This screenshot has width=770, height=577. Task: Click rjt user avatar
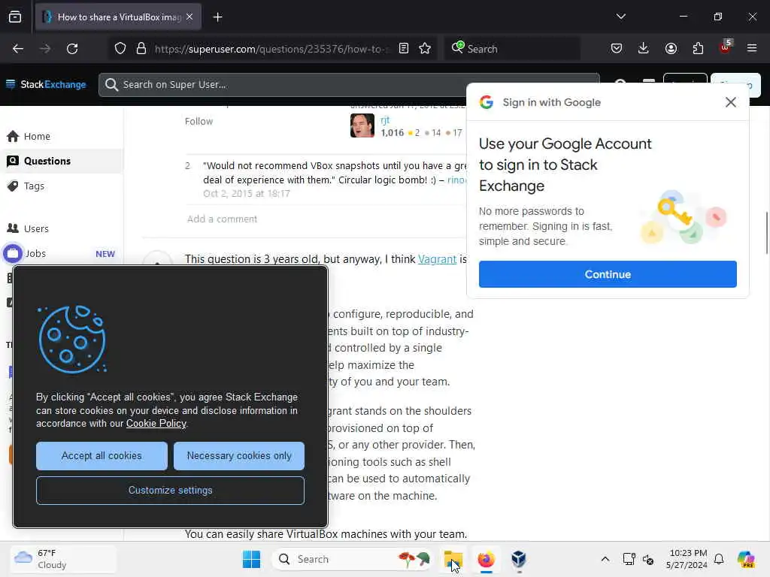pyautogui.click(x=362, y=125)
